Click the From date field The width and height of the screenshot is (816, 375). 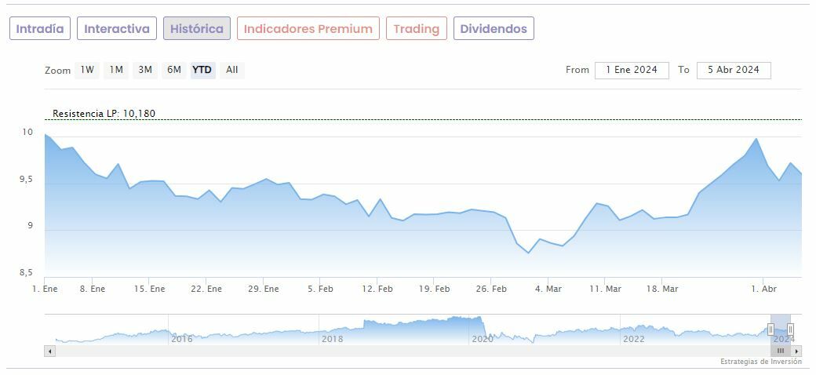(632, 70)
